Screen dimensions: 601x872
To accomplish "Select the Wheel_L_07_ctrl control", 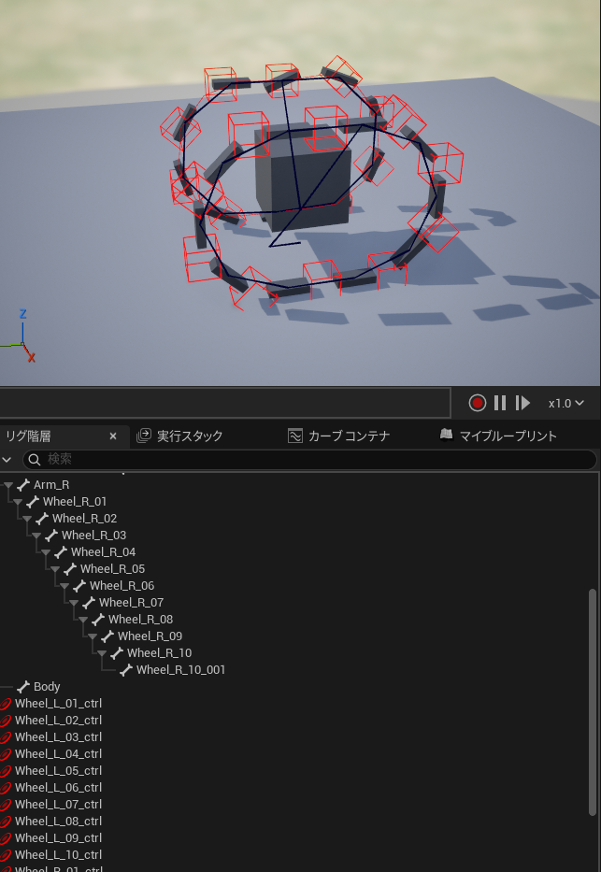I will [58, 804].
